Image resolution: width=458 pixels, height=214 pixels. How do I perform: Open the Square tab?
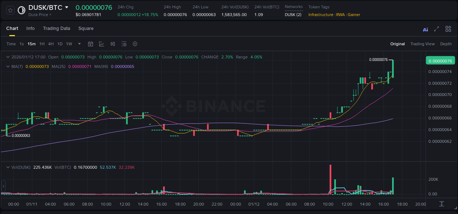point(86,28)
